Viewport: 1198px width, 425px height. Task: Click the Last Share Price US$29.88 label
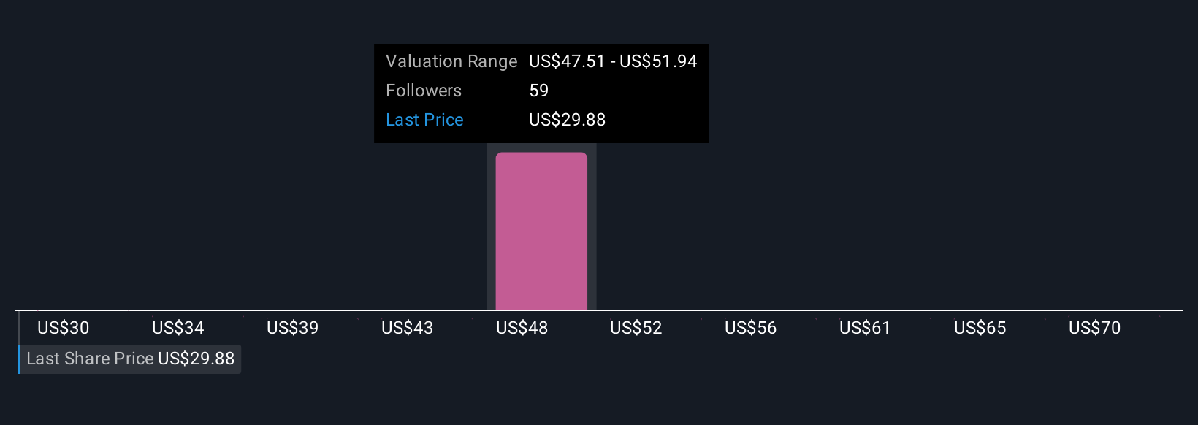(x=131, y=359)
